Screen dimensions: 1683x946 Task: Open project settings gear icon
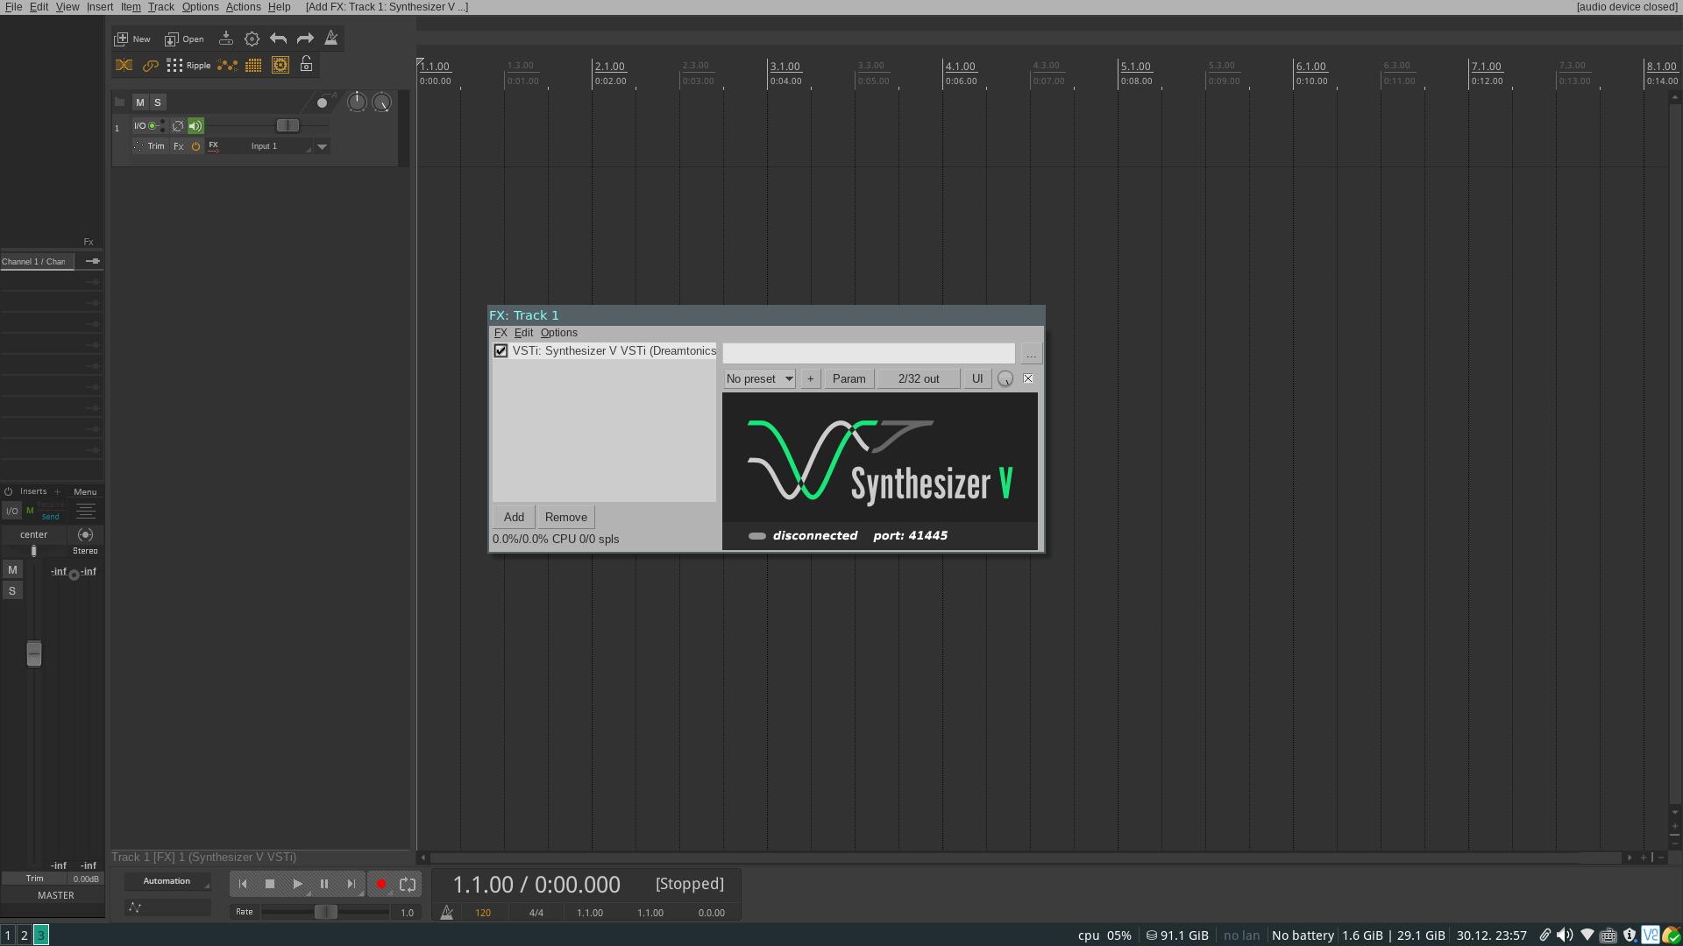click(x=252, y=39)
